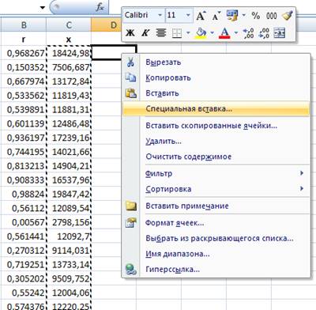Merge and center cells icon
This screenshot has height=310, width=316.
(x=280, y=33)
